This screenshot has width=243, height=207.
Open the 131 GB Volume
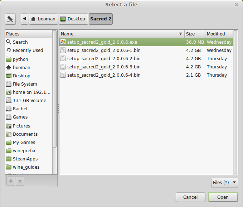(29, 100)
